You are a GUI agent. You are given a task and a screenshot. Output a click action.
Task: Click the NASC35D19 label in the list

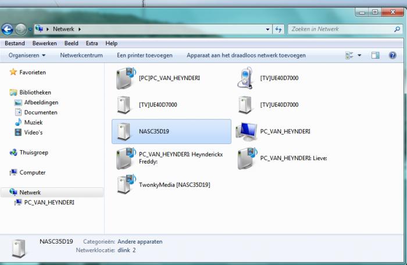click(x=154, y=132)
